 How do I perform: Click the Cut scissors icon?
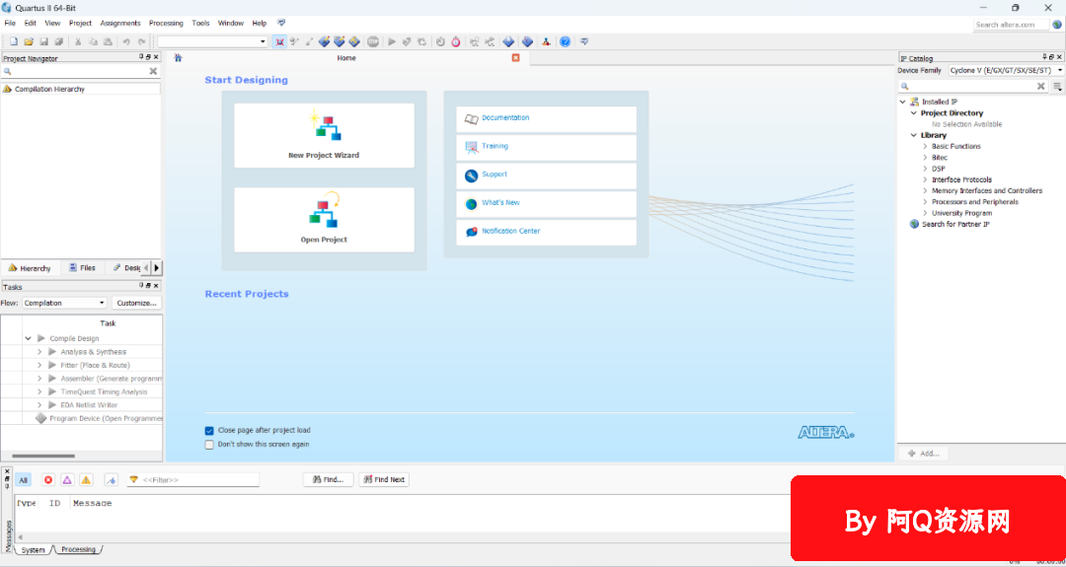(x=78, y=41)
